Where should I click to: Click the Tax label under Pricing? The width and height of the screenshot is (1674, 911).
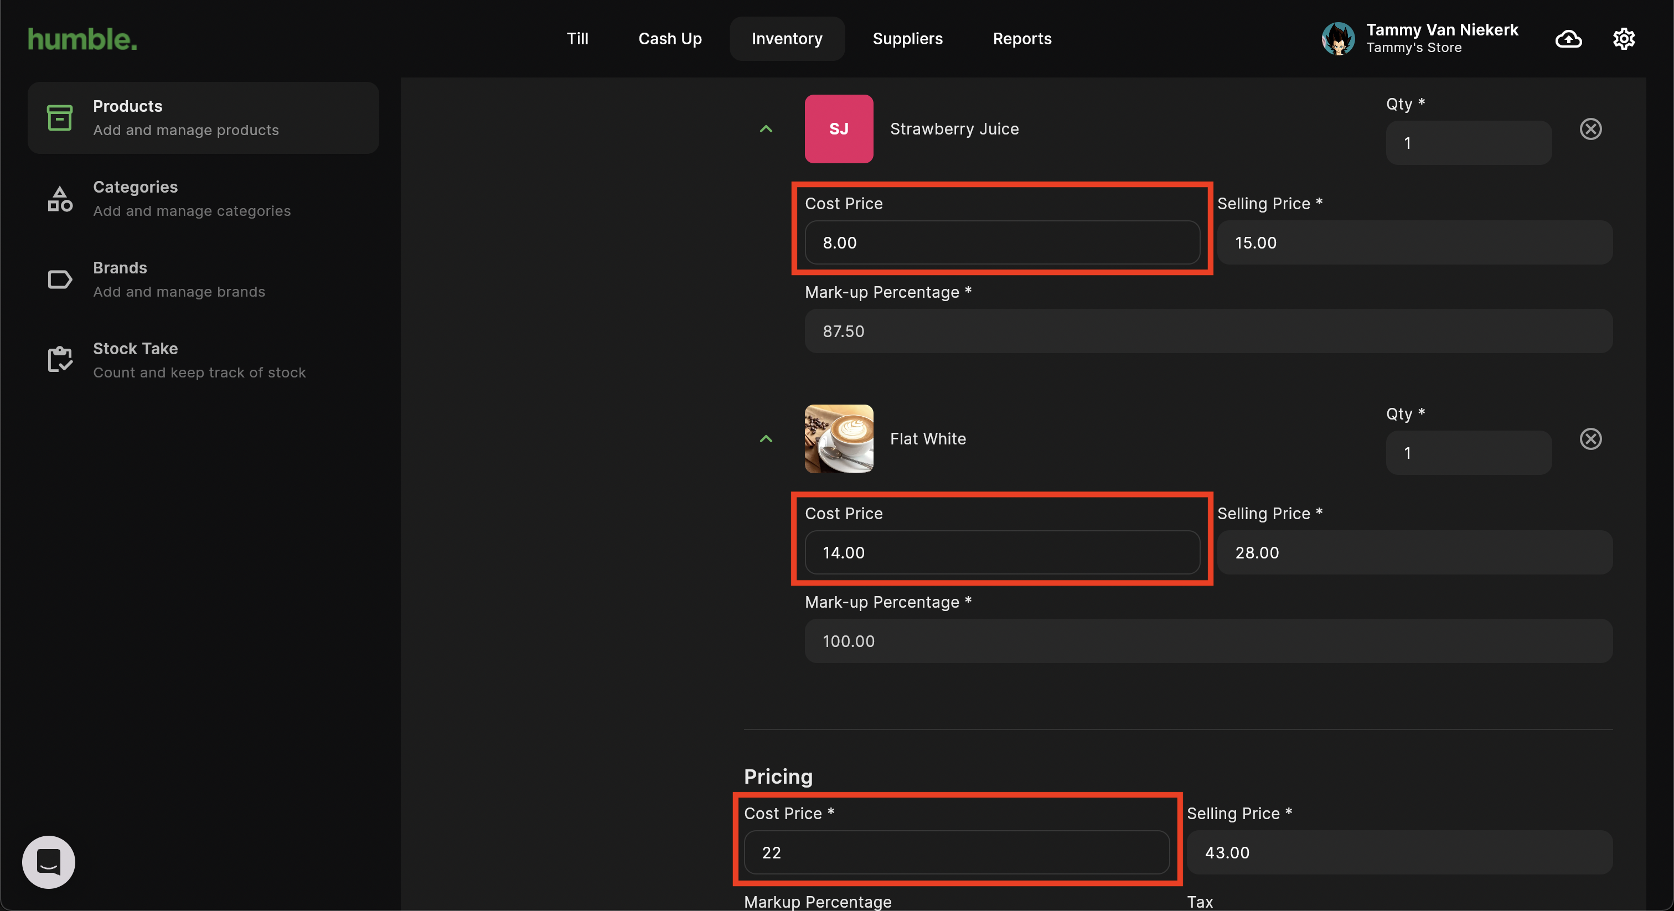1199,902
